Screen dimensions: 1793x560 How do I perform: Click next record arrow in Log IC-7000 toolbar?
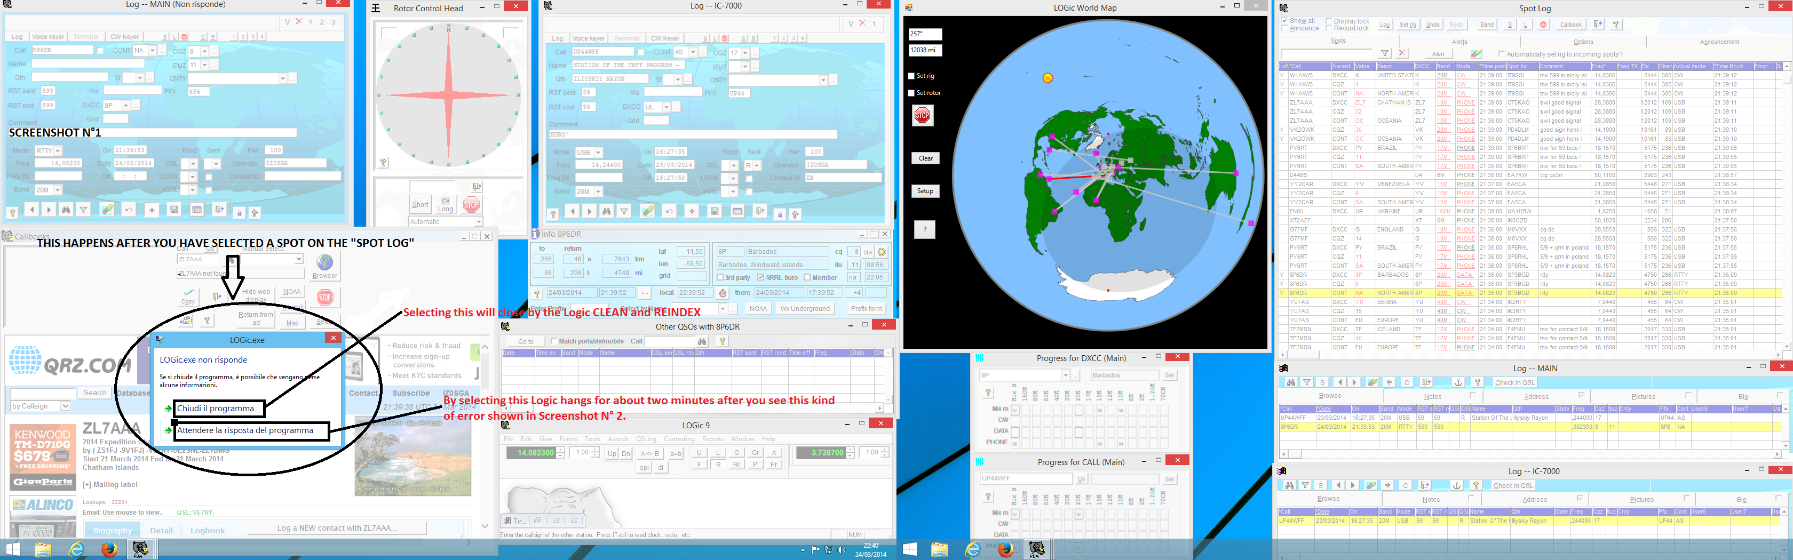click(x=590, y=212)
